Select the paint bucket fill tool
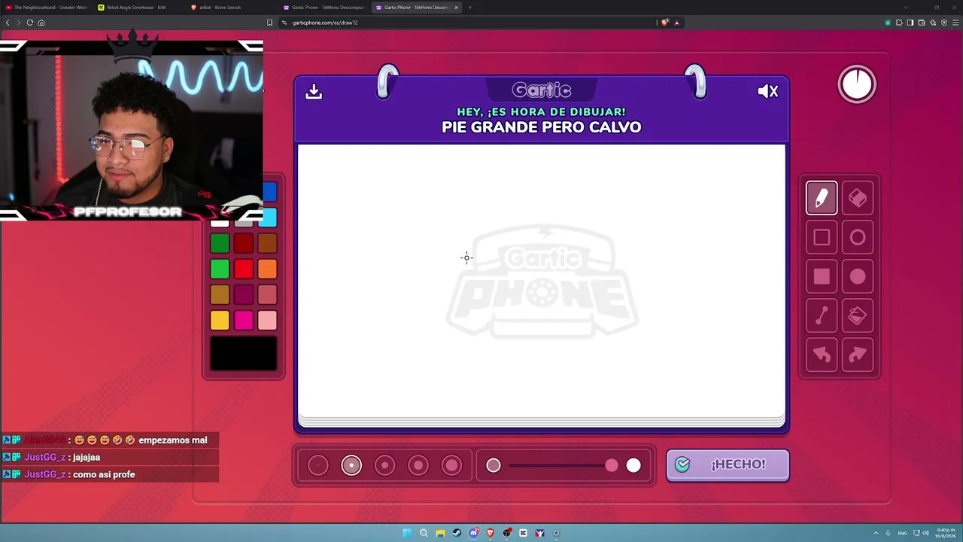Screen dimensions: 963x542 858,316
